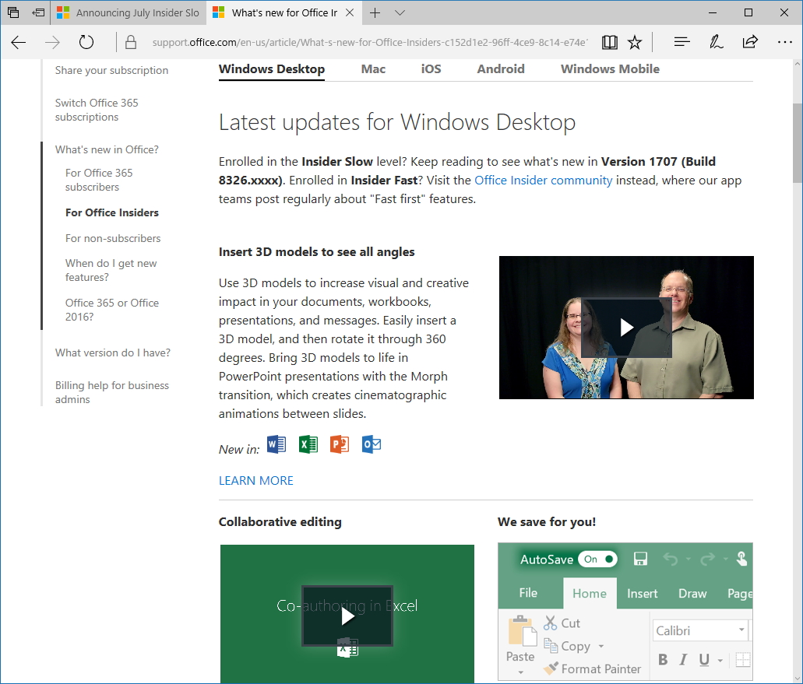The width and height of the screenshot is (803, 684).
Task: Share the page using the share icon
Action: 751,42
